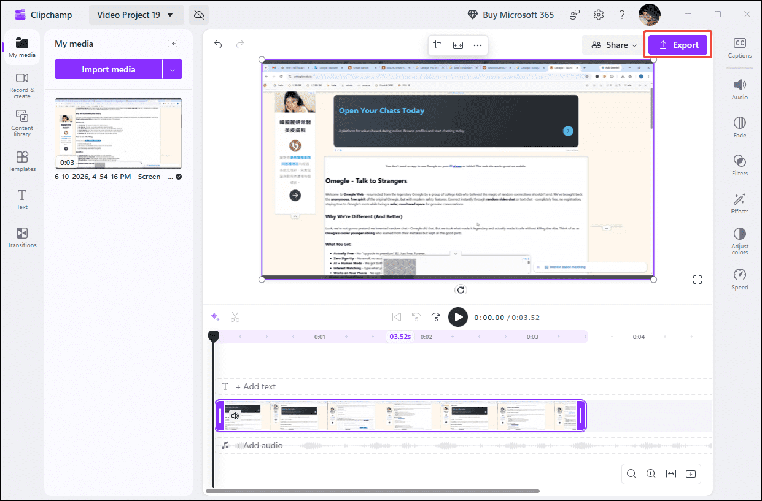Click Add audio on the timeline
The height and width of the screenshot is (501, 762).
[x=259, y=445]
